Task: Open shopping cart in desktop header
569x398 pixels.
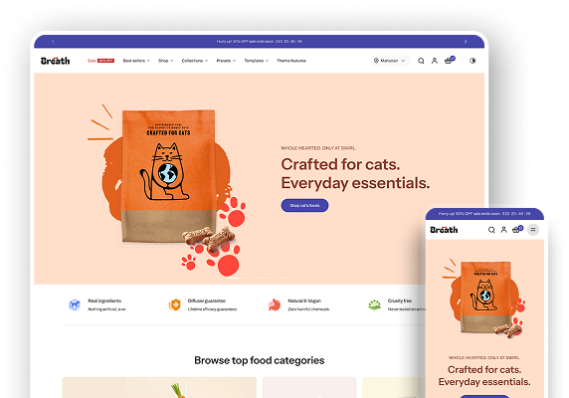Action: tap(450, 61)
